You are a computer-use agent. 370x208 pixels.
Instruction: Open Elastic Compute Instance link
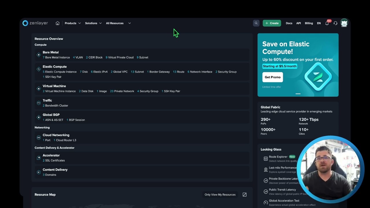coord(60,72)
